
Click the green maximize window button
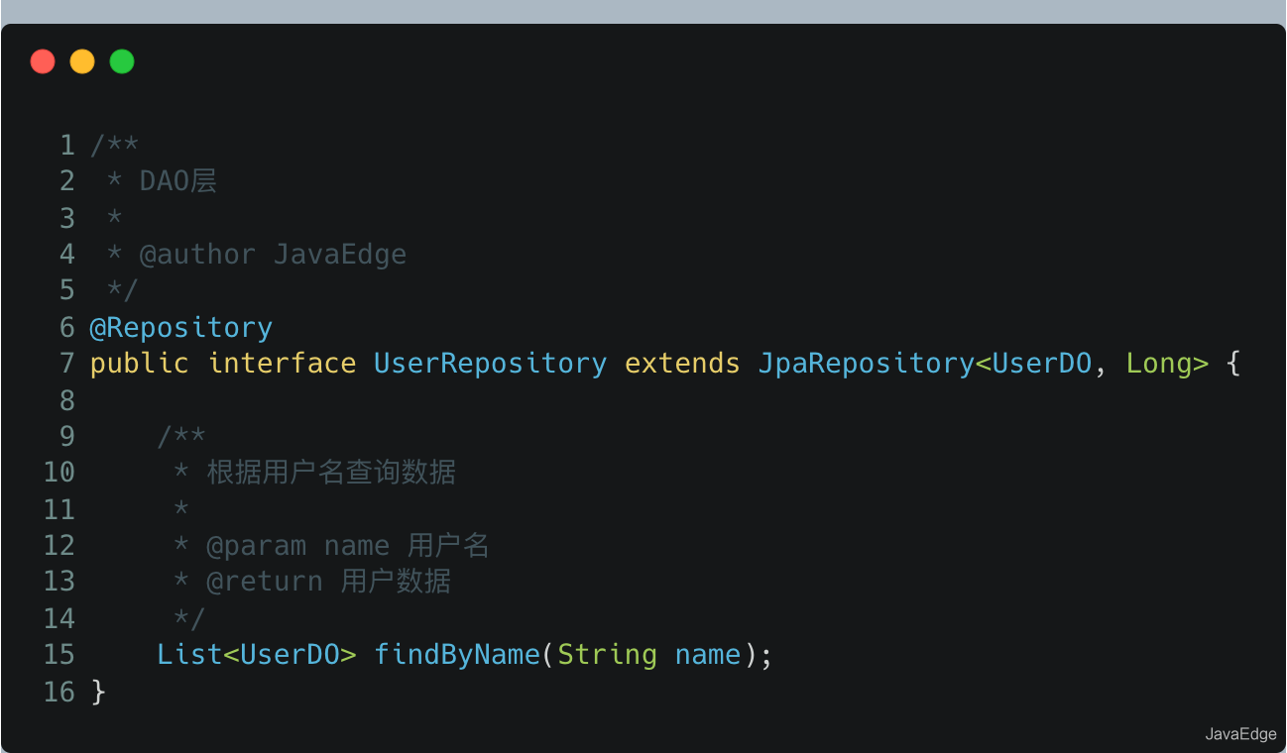(x=122, y=61)
